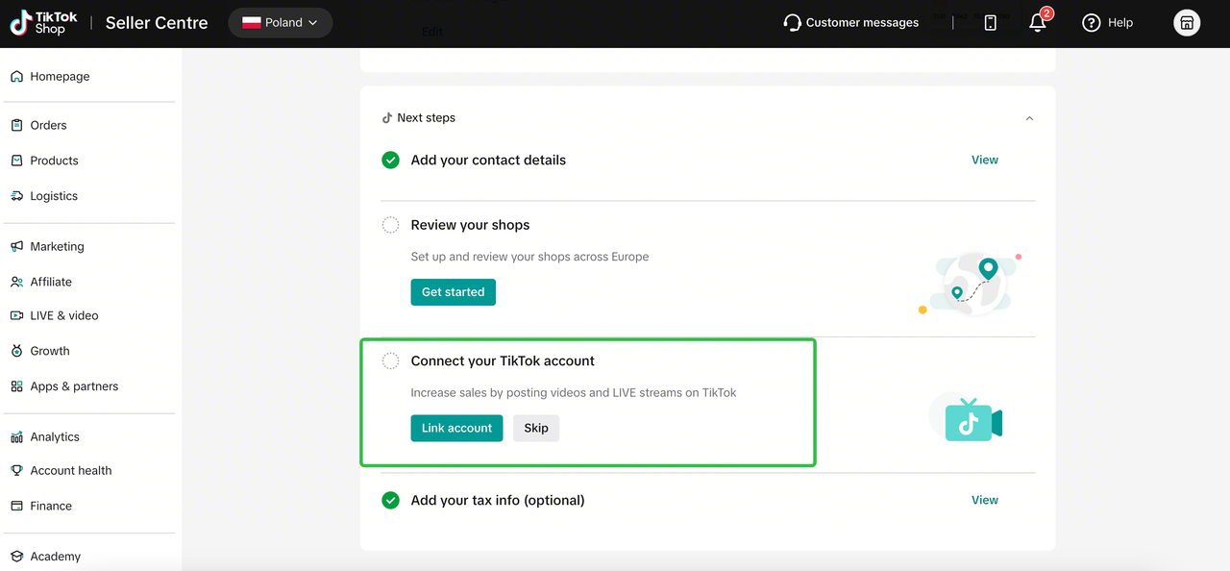Click the Growth medal icon

[16, 351]
